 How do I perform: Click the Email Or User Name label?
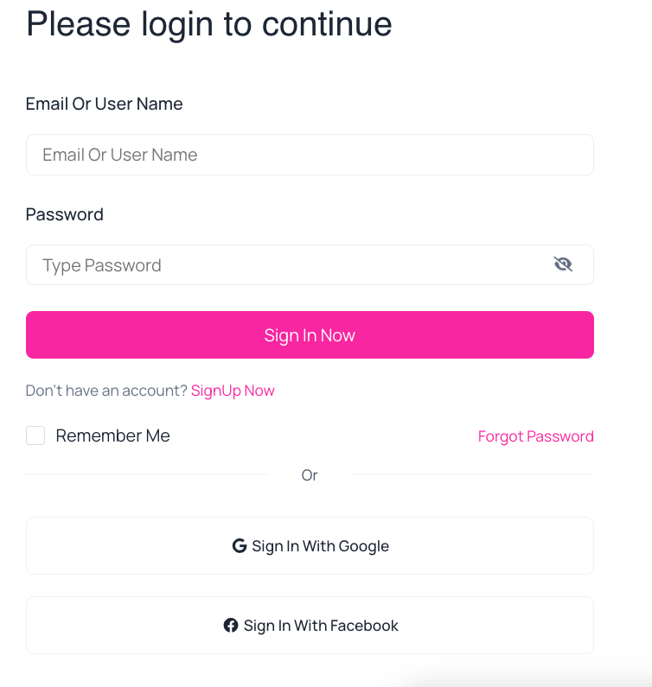click(x=104, y=104)
